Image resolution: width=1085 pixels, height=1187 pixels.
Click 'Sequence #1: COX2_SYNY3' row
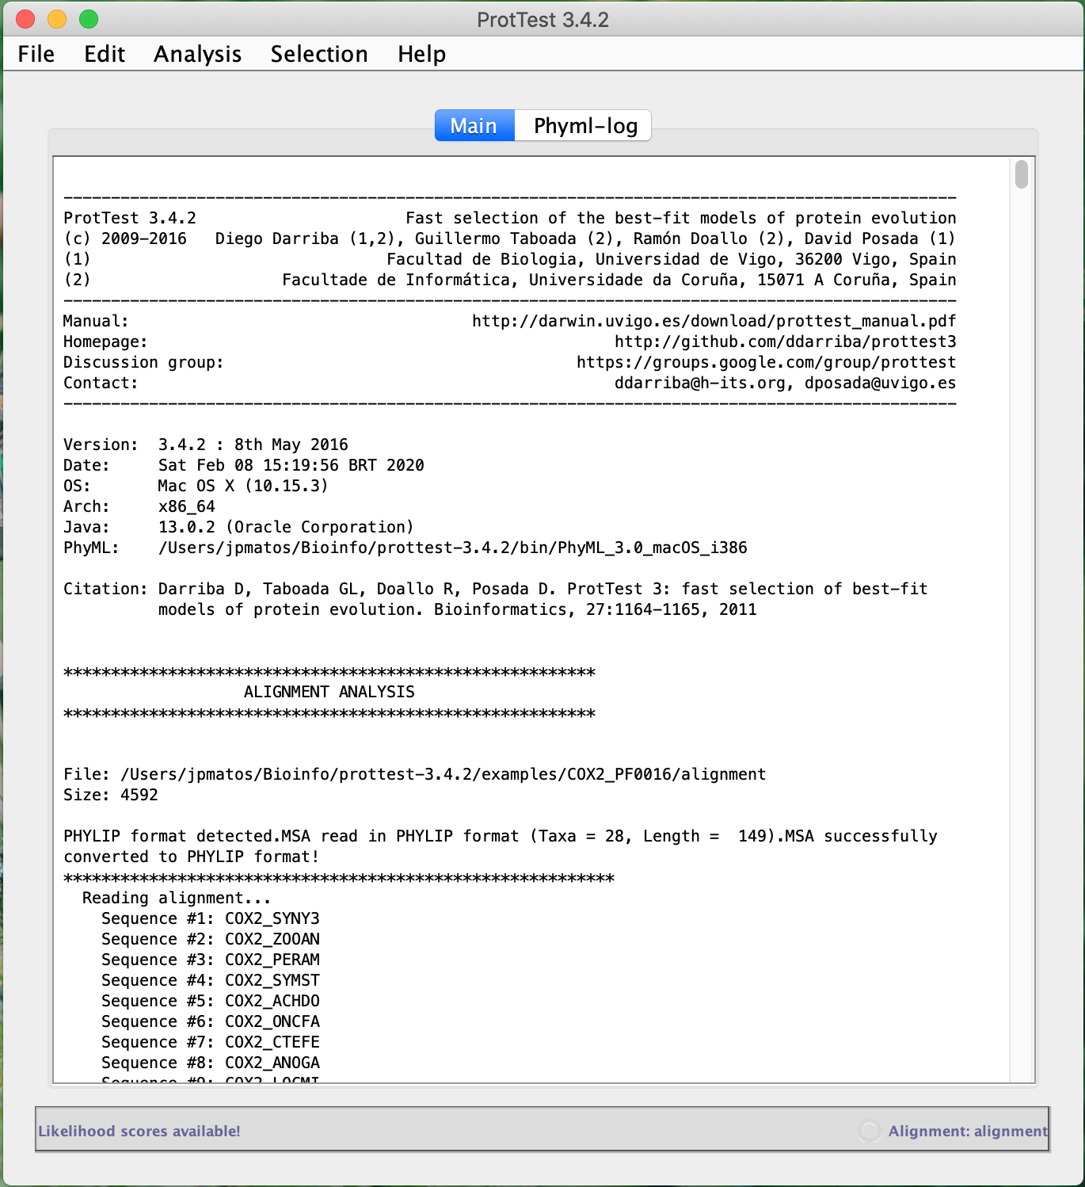[211, 918]
